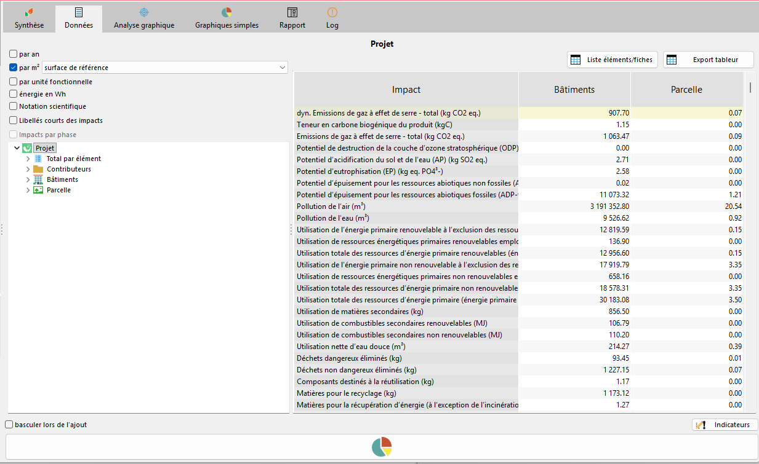This screenshot has height=464, width=759.
Task: Enable the par an checkbox
Action: click(x=14, y=54)
